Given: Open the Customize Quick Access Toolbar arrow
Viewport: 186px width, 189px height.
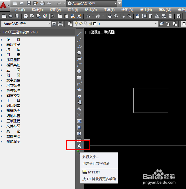Looking at the screenshot, I should point(120,3).
